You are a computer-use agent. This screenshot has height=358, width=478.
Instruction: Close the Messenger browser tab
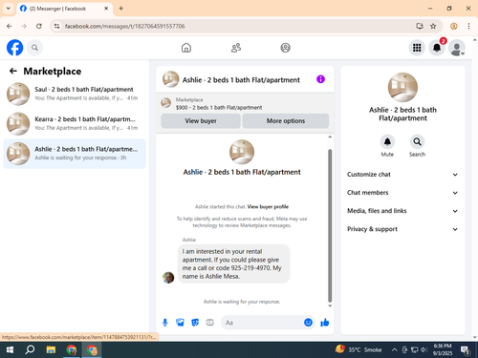click(x=106, y=9)
